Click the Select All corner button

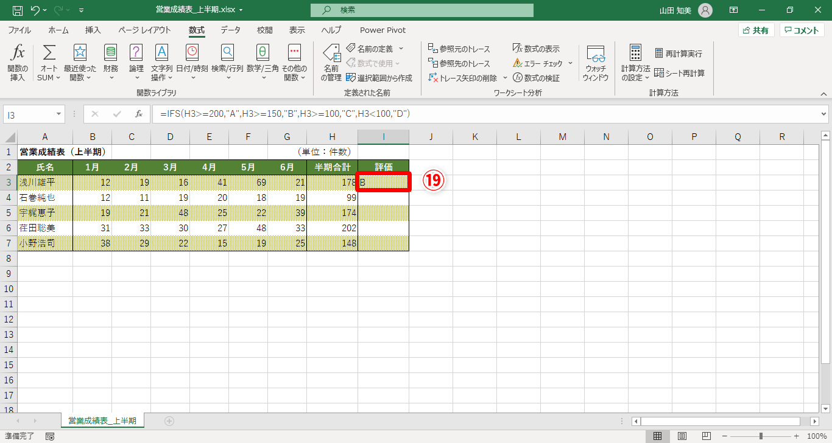9,137
